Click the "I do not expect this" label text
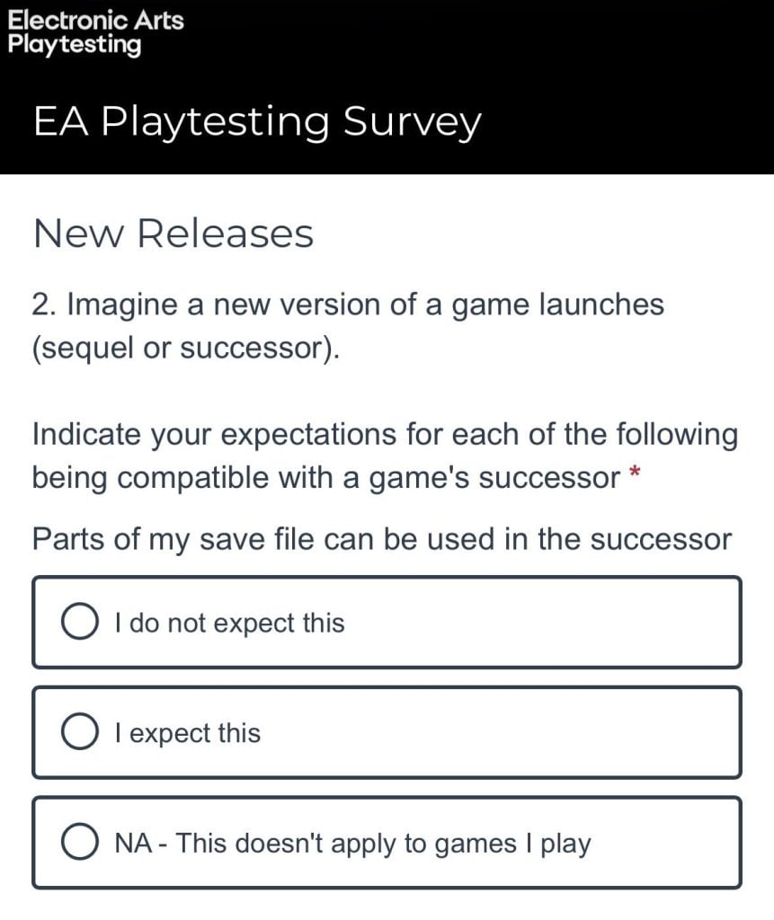This screenshot has height=920, width=774. [227, 622]
